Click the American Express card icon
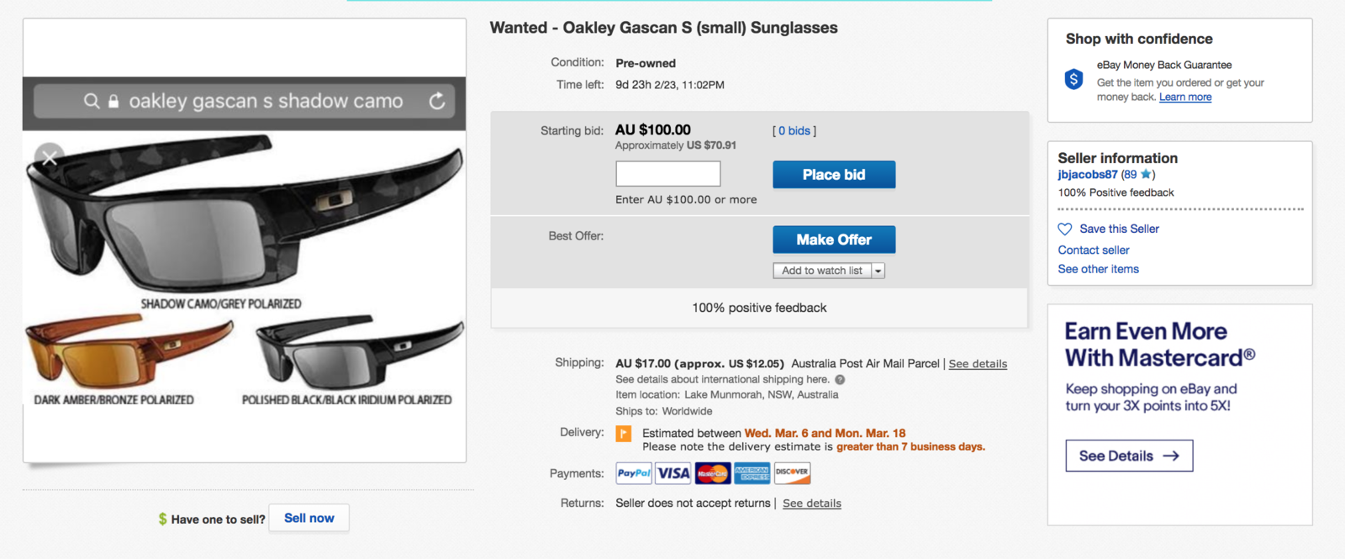The height and width of the screenshot is (559, 1345). [x=752, y=473]
